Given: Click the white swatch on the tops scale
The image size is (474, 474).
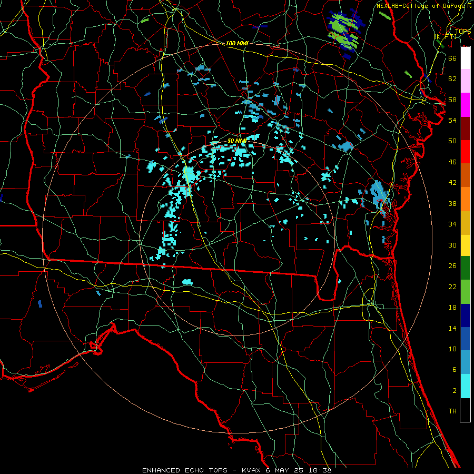Looking at the screenshot, I should click(x=465, y=58).
